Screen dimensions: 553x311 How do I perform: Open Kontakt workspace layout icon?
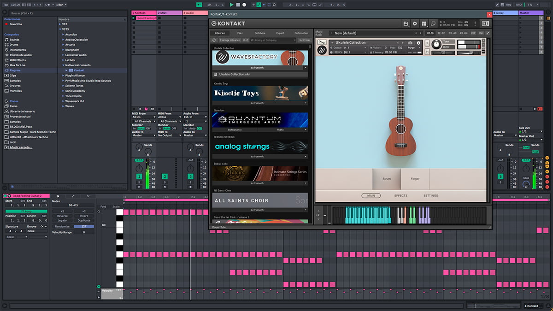pyautogui.click(x=424, y=23)
